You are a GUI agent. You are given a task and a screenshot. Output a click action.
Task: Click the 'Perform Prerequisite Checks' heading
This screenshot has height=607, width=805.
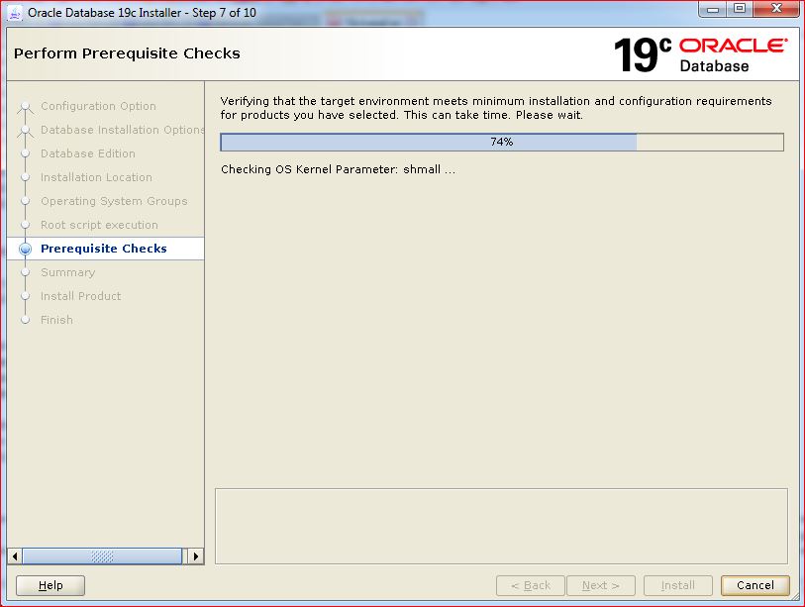(127, 53)
